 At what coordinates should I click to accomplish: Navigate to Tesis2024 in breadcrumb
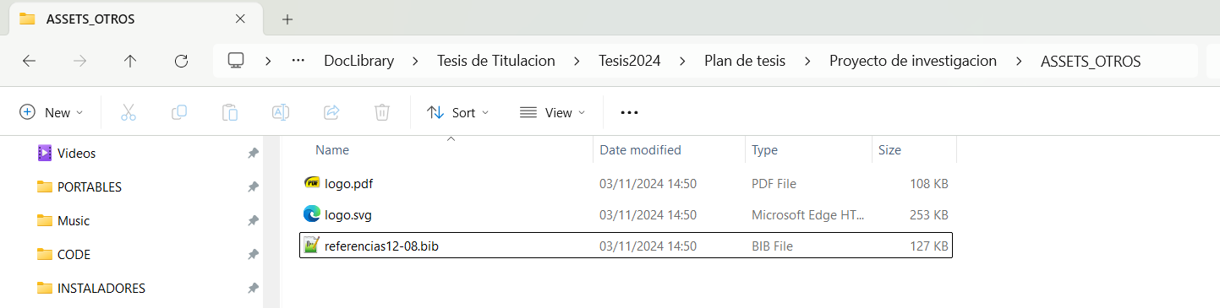[x=630, y=61]
